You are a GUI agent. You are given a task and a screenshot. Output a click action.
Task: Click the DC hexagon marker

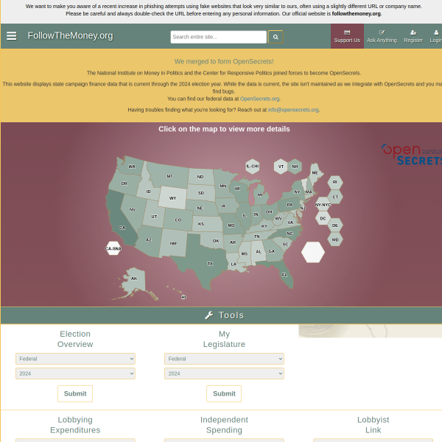click(323, 218)
